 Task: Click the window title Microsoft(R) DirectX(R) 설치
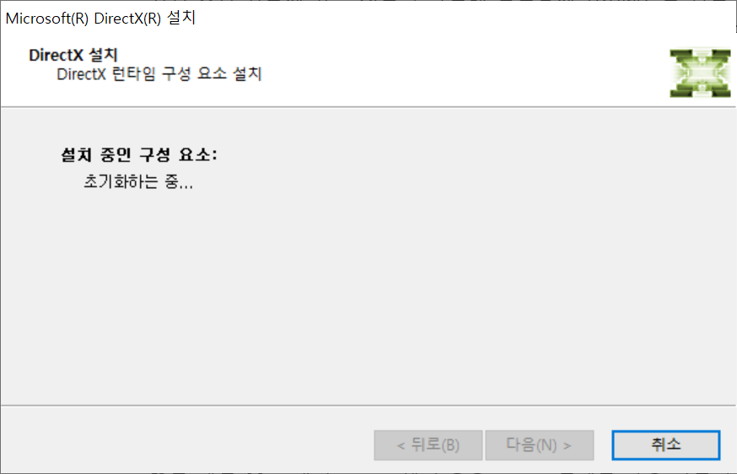click(100, 19)
